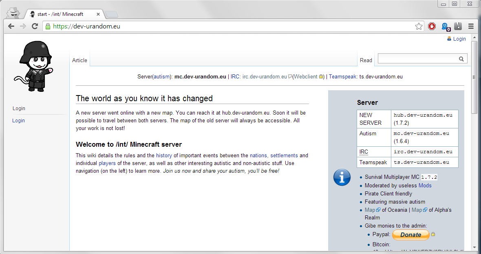Click the scrollbar up arrow

click(474, 37)
